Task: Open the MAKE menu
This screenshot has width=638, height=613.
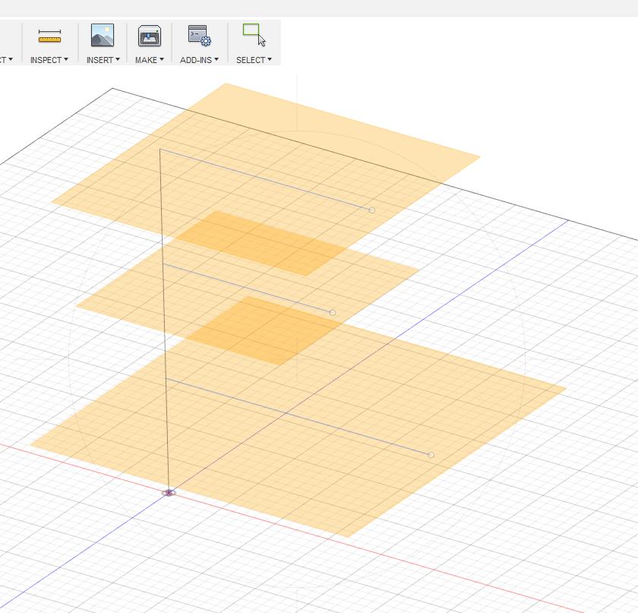Action: pyautogui.click(x=149, y=61)
